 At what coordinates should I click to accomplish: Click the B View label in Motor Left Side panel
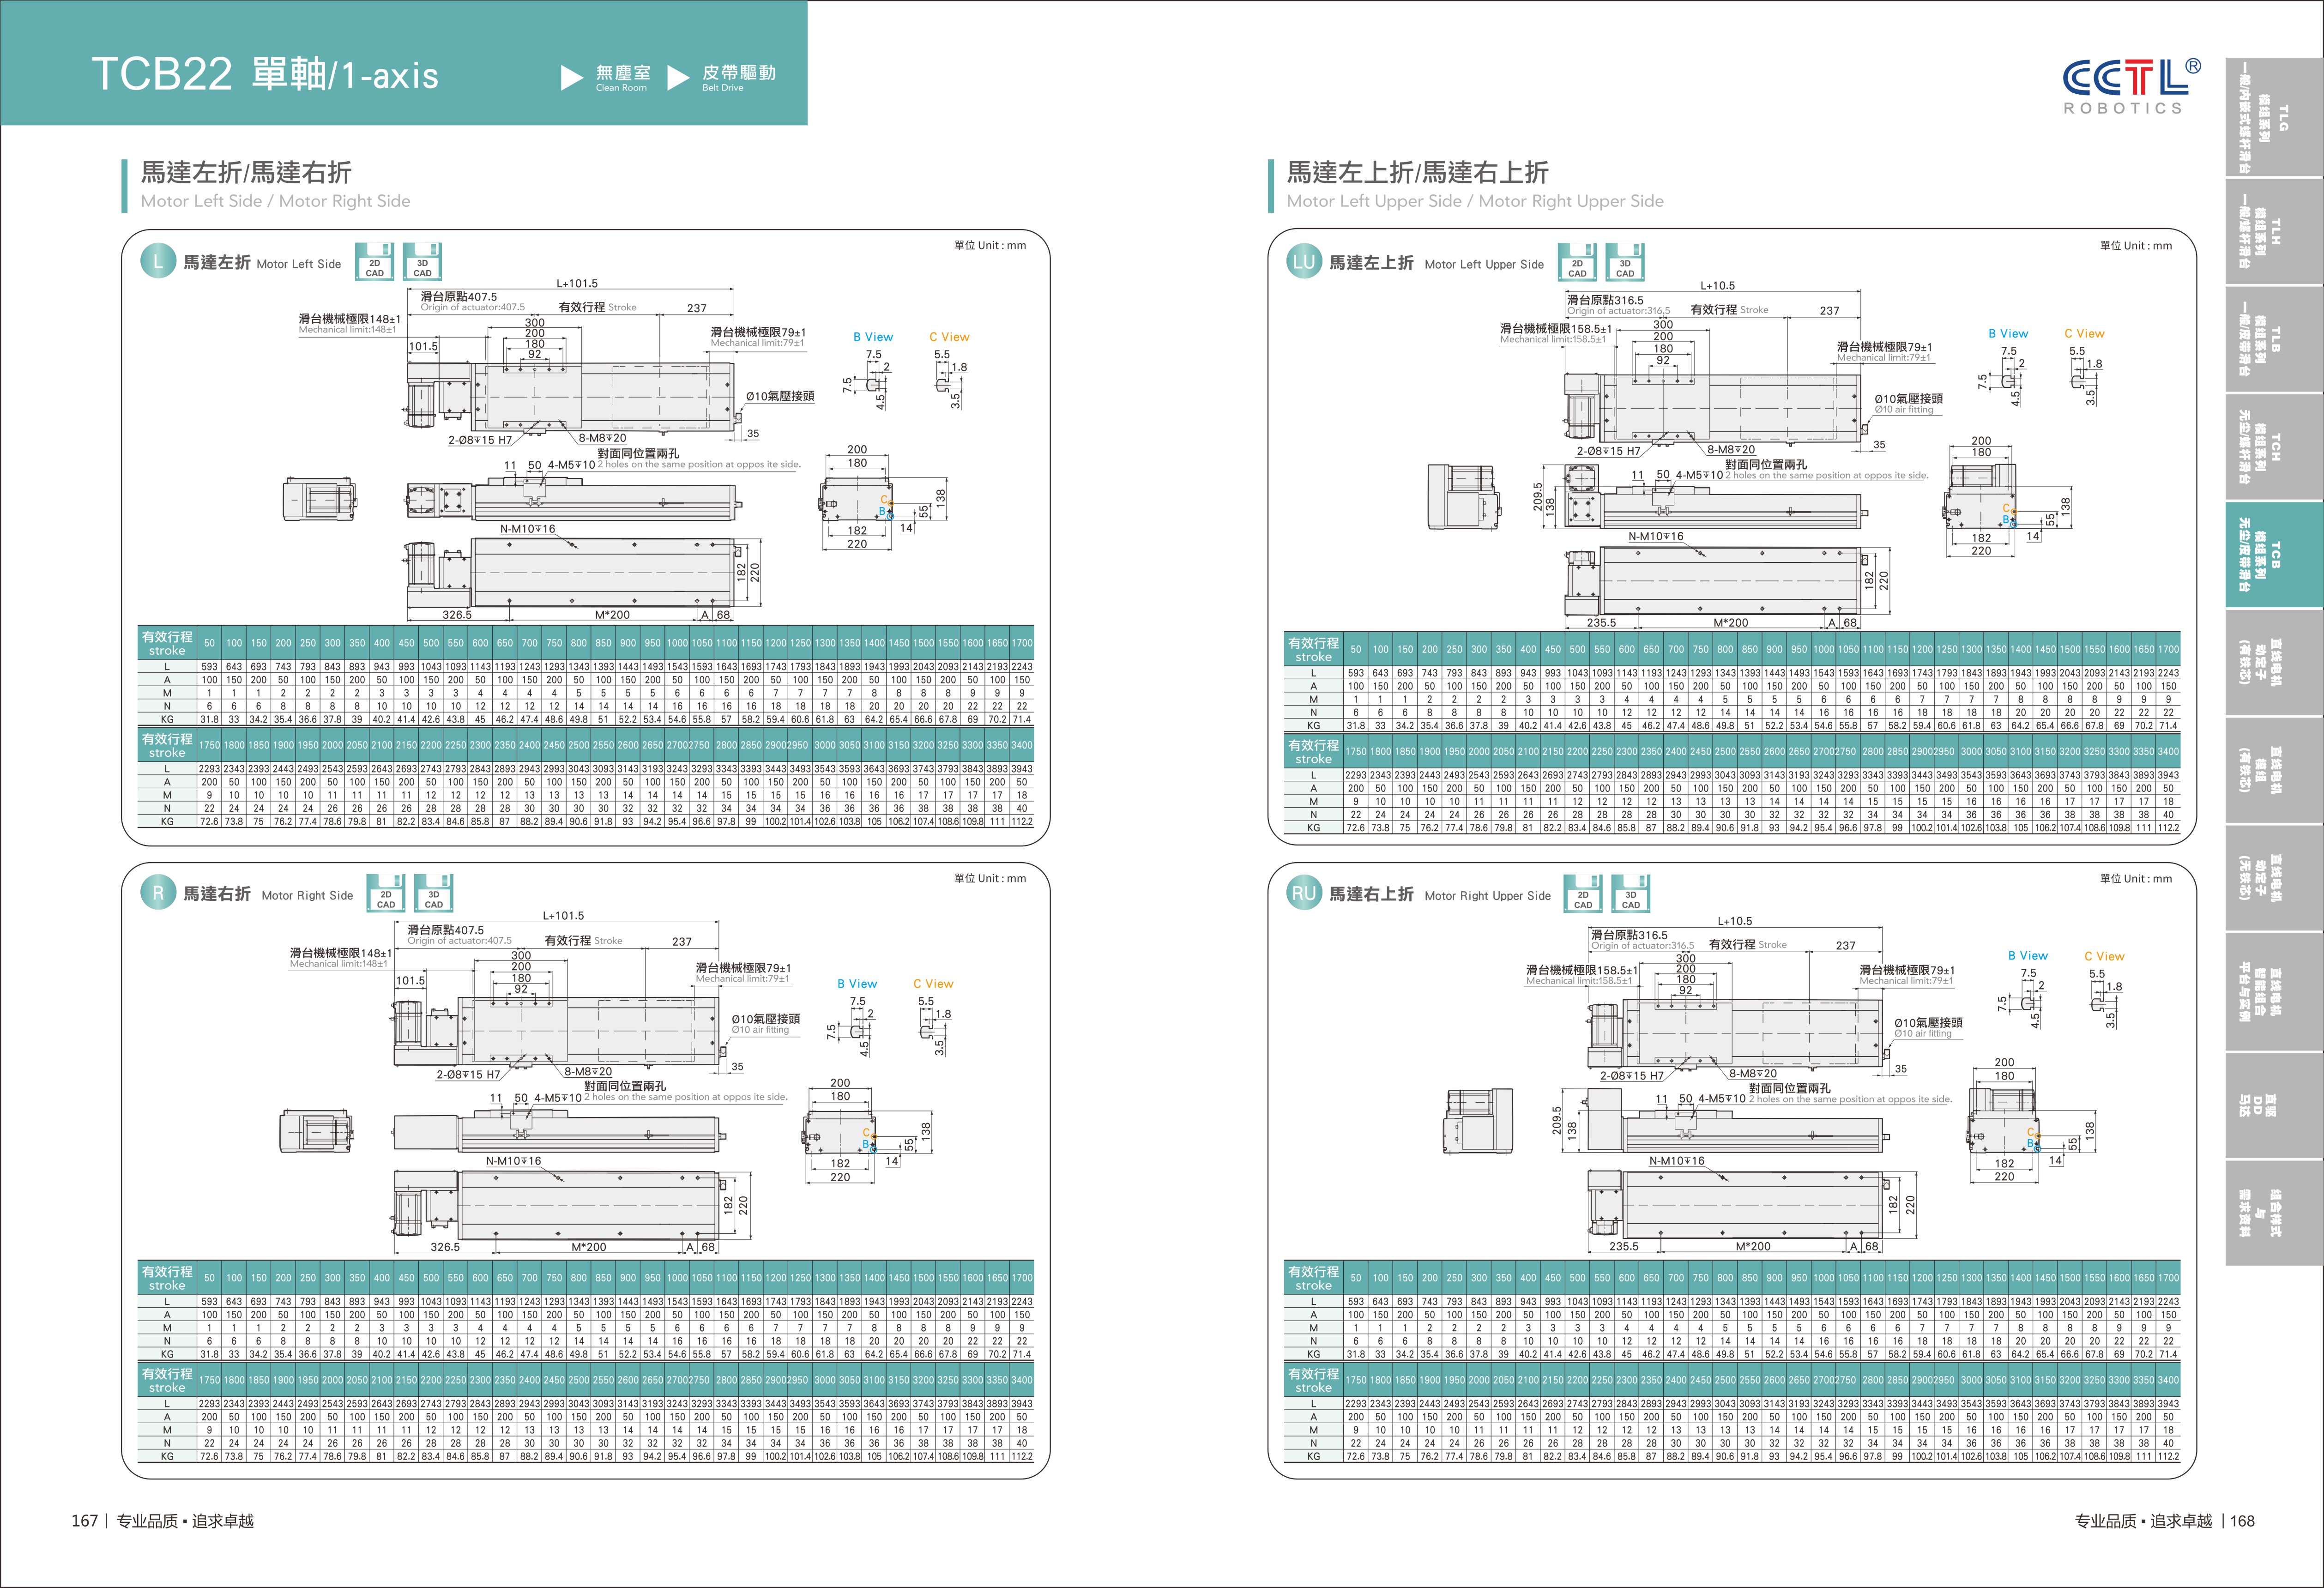pyautogui.click(x=873, y=337)
